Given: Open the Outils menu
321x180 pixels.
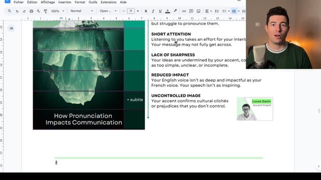Looking at the screenshot, I should coord(93,2).
